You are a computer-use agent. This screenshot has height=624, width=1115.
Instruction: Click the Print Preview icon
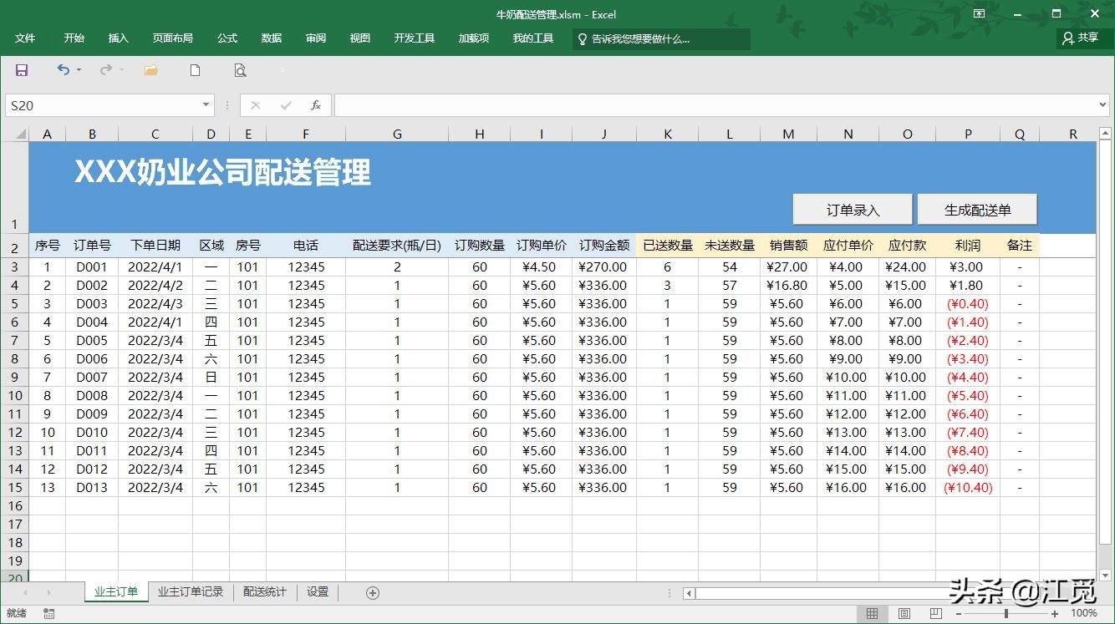[240, 70]
